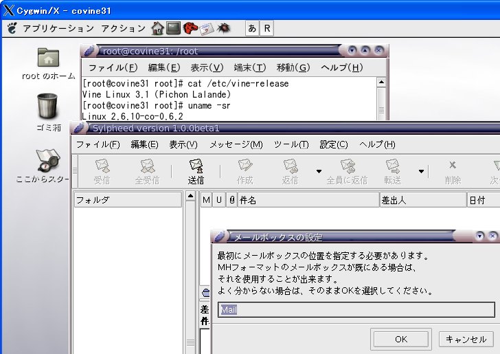Open the 端末(T) menu in the terminal
The image size is (500, 354).
(x=249, y=67)
